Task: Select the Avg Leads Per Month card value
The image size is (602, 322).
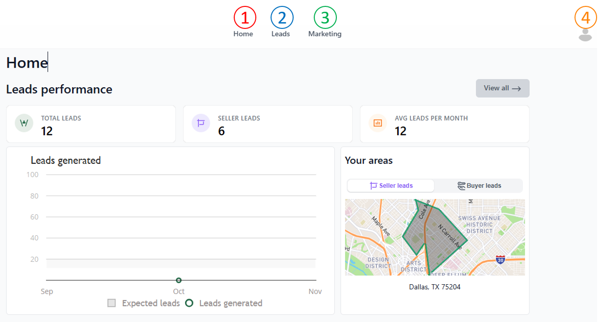Action: [x=401, y=131]
